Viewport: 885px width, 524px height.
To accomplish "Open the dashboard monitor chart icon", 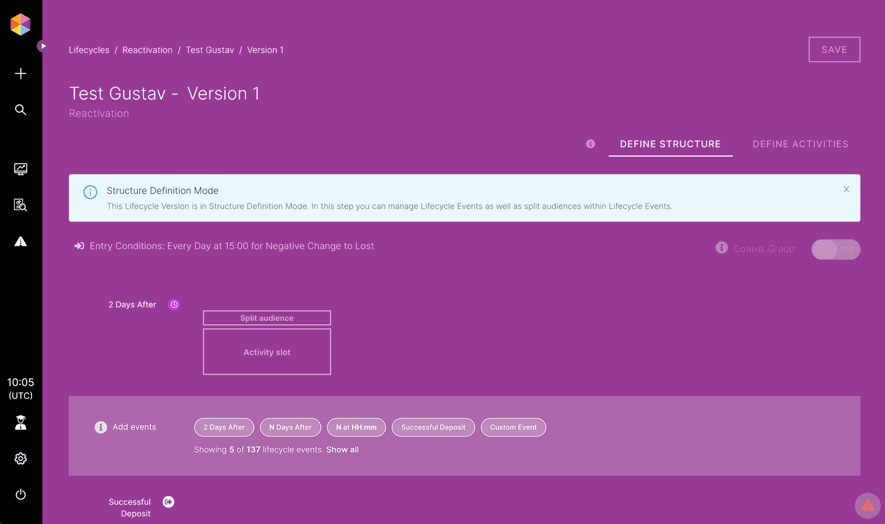I will click(20, 169).
